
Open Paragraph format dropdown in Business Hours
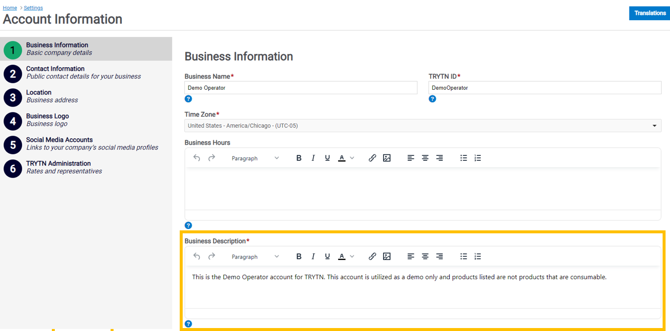click(x=255, y=158)
